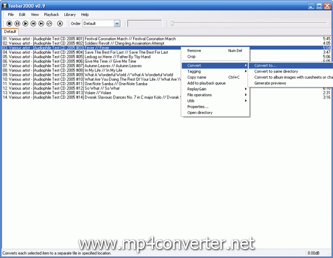The height and width of the screenshot is (258, 333).
Task: Click the Pause button in toolbar
Action: pyautogui.click(x=17, y=24)
